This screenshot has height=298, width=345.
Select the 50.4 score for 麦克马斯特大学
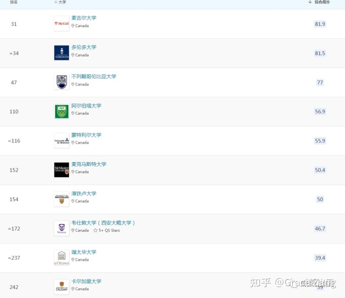(x=320, y=170)
